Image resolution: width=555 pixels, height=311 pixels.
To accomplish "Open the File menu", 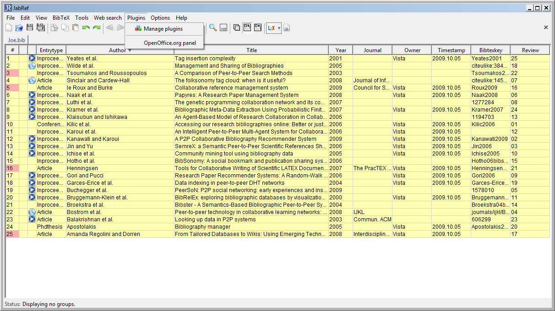I will click(x=11, y=18).
